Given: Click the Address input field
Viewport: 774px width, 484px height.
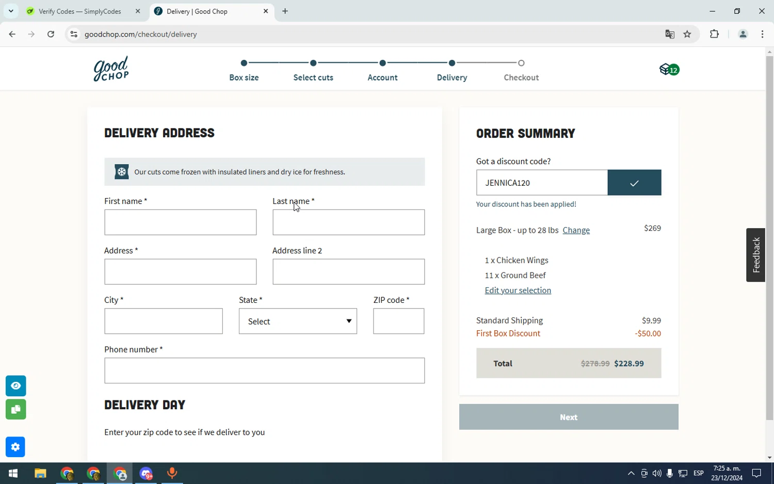Looking at the screenshot, I should tap(180, 272).
